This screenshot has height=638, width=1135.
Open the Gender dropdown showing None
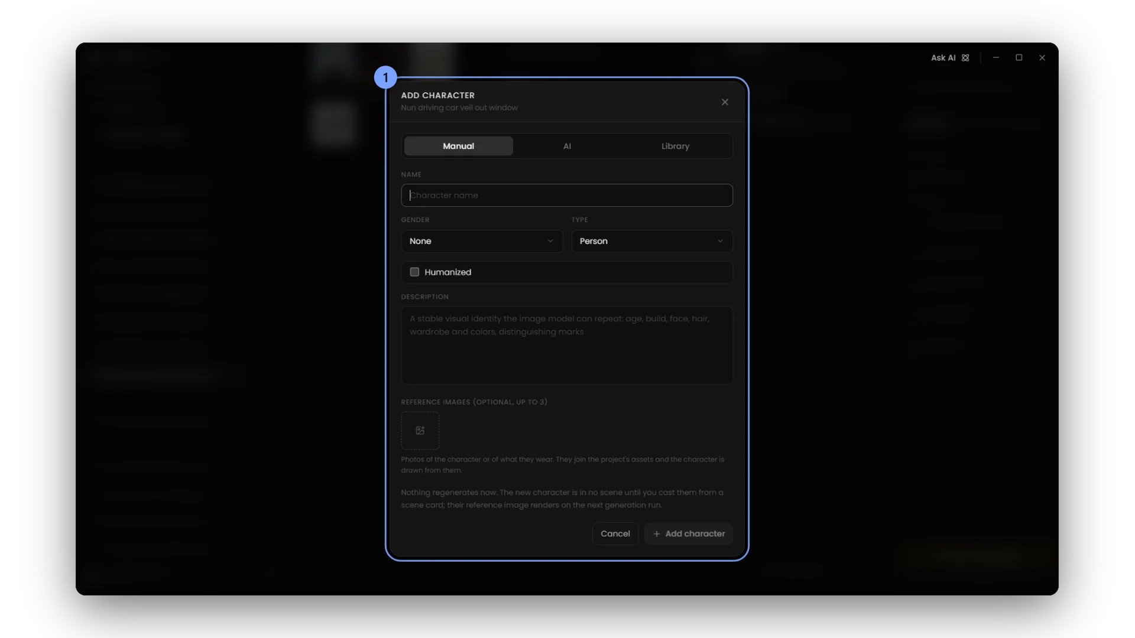[x=482, y=241]
